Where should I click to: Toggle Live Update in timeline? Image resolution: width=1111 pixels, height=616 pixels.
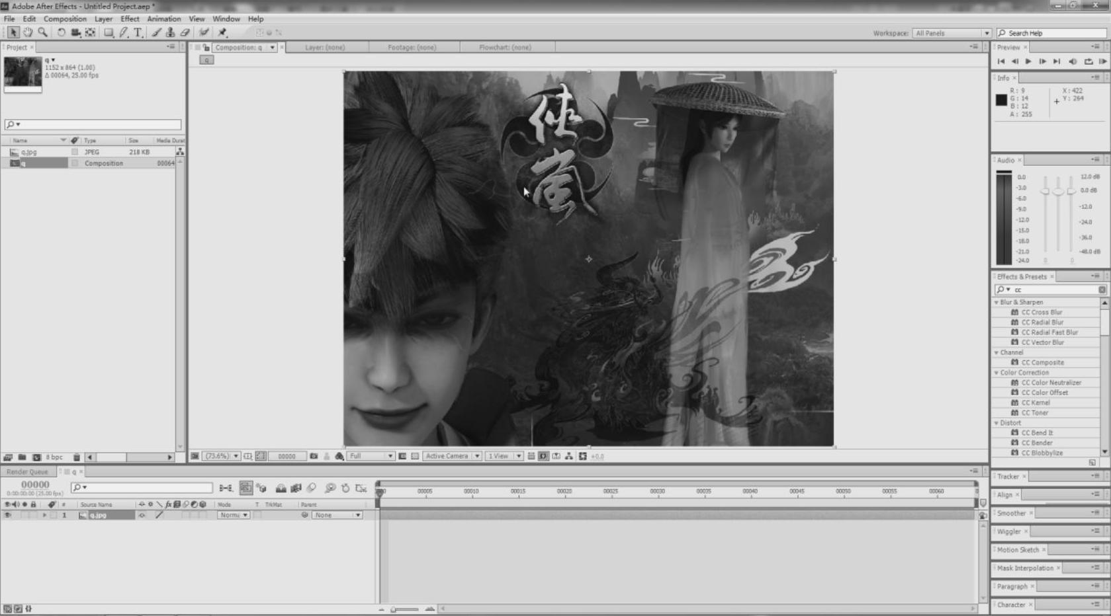[x=246, y=488]
